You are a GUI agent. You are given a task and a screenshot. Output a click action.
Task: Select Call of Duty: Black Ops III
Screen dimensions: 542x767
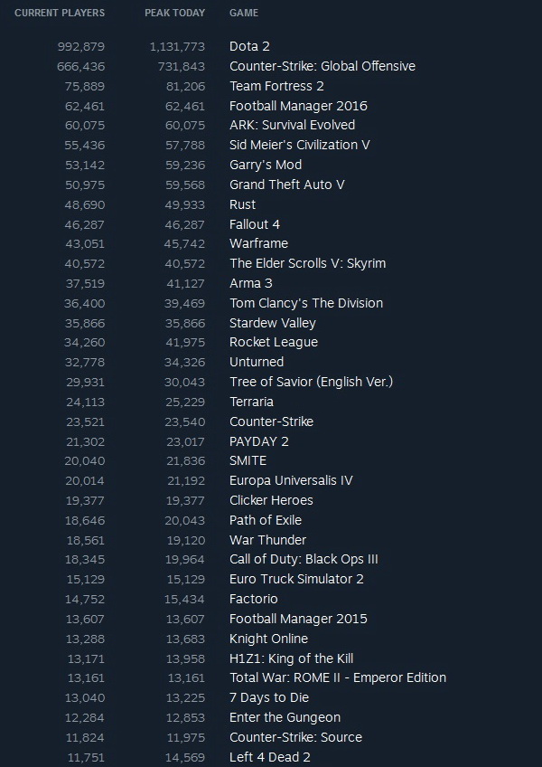click(304, 559)
